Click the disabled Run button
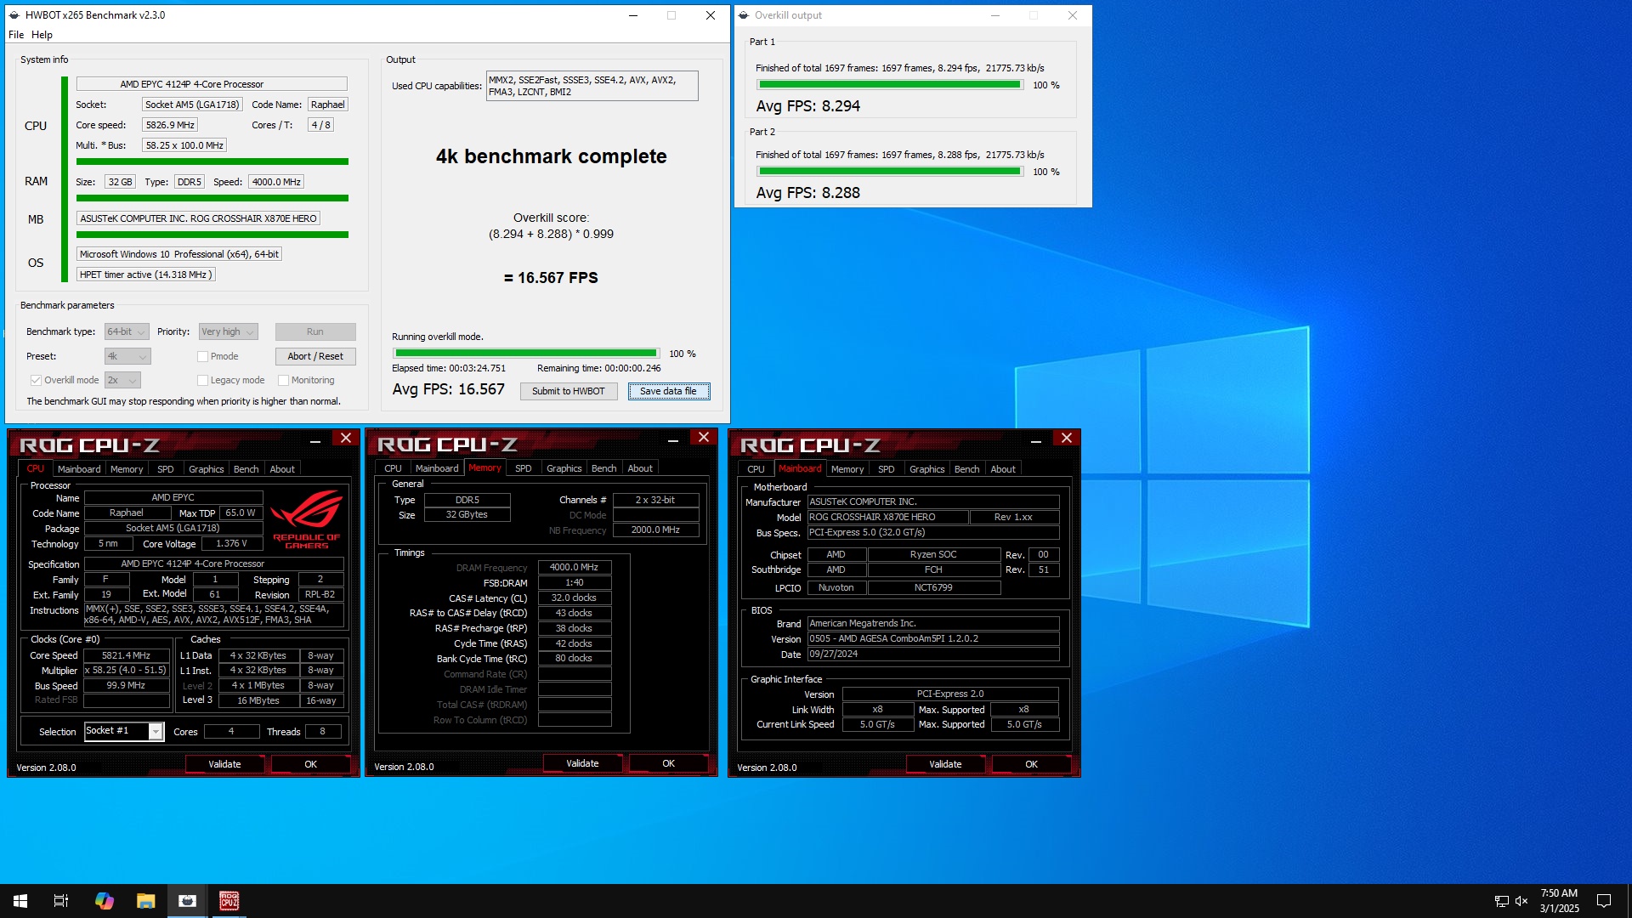 (315, 331)
